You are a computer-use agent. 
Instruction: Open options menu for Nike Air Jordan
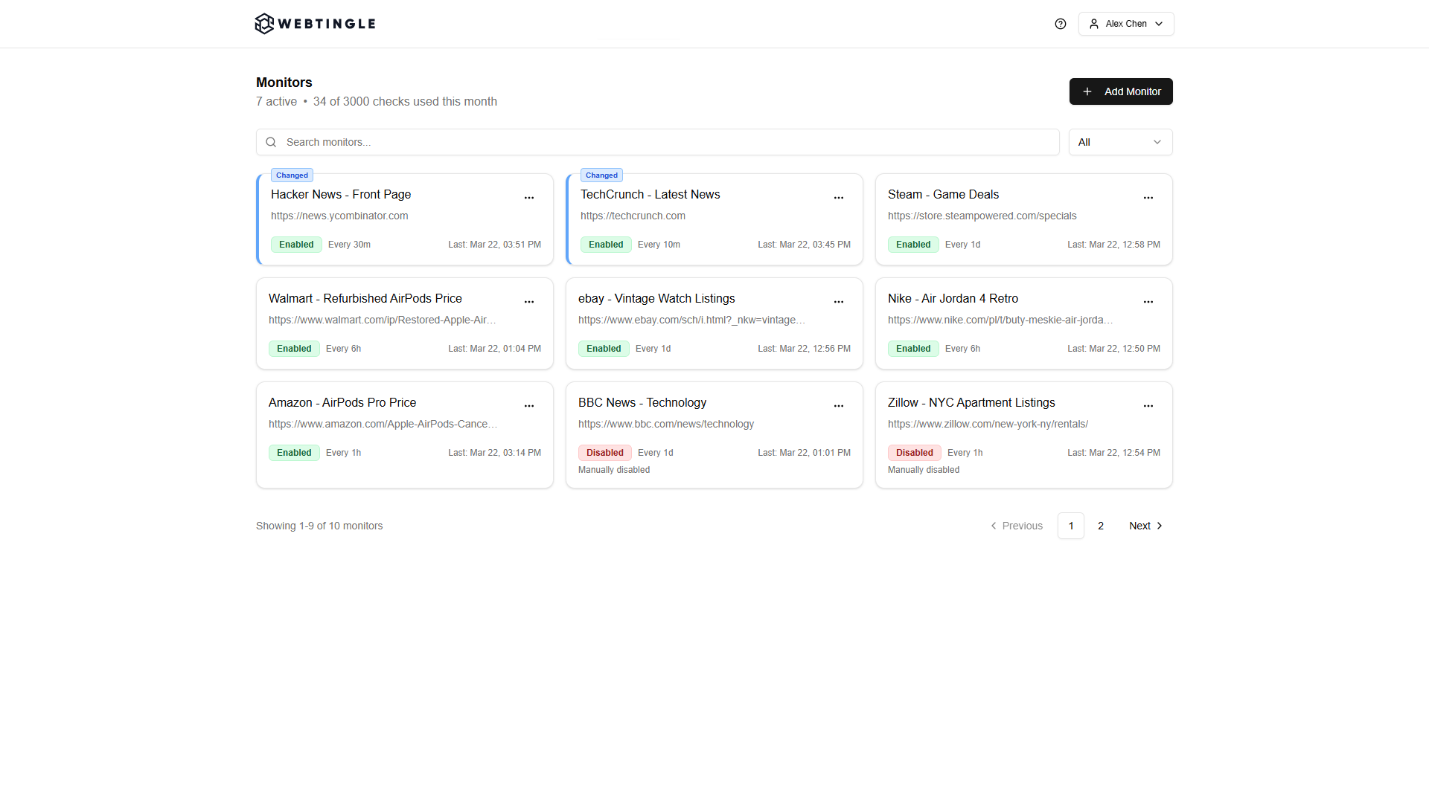click(1148, 302)
